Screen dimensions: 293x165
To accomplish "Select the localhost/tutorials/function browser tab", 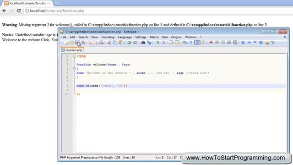I will tap(28, 3).
